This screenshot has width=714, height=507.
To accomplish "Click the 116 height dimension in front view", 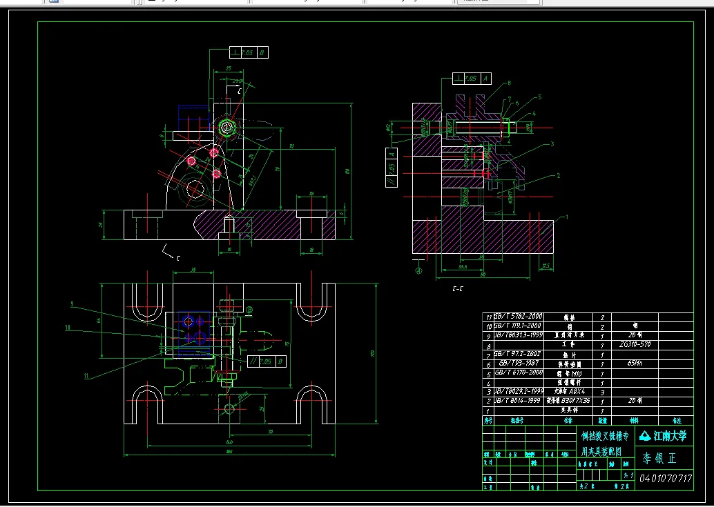I will (x=347, y=171).
